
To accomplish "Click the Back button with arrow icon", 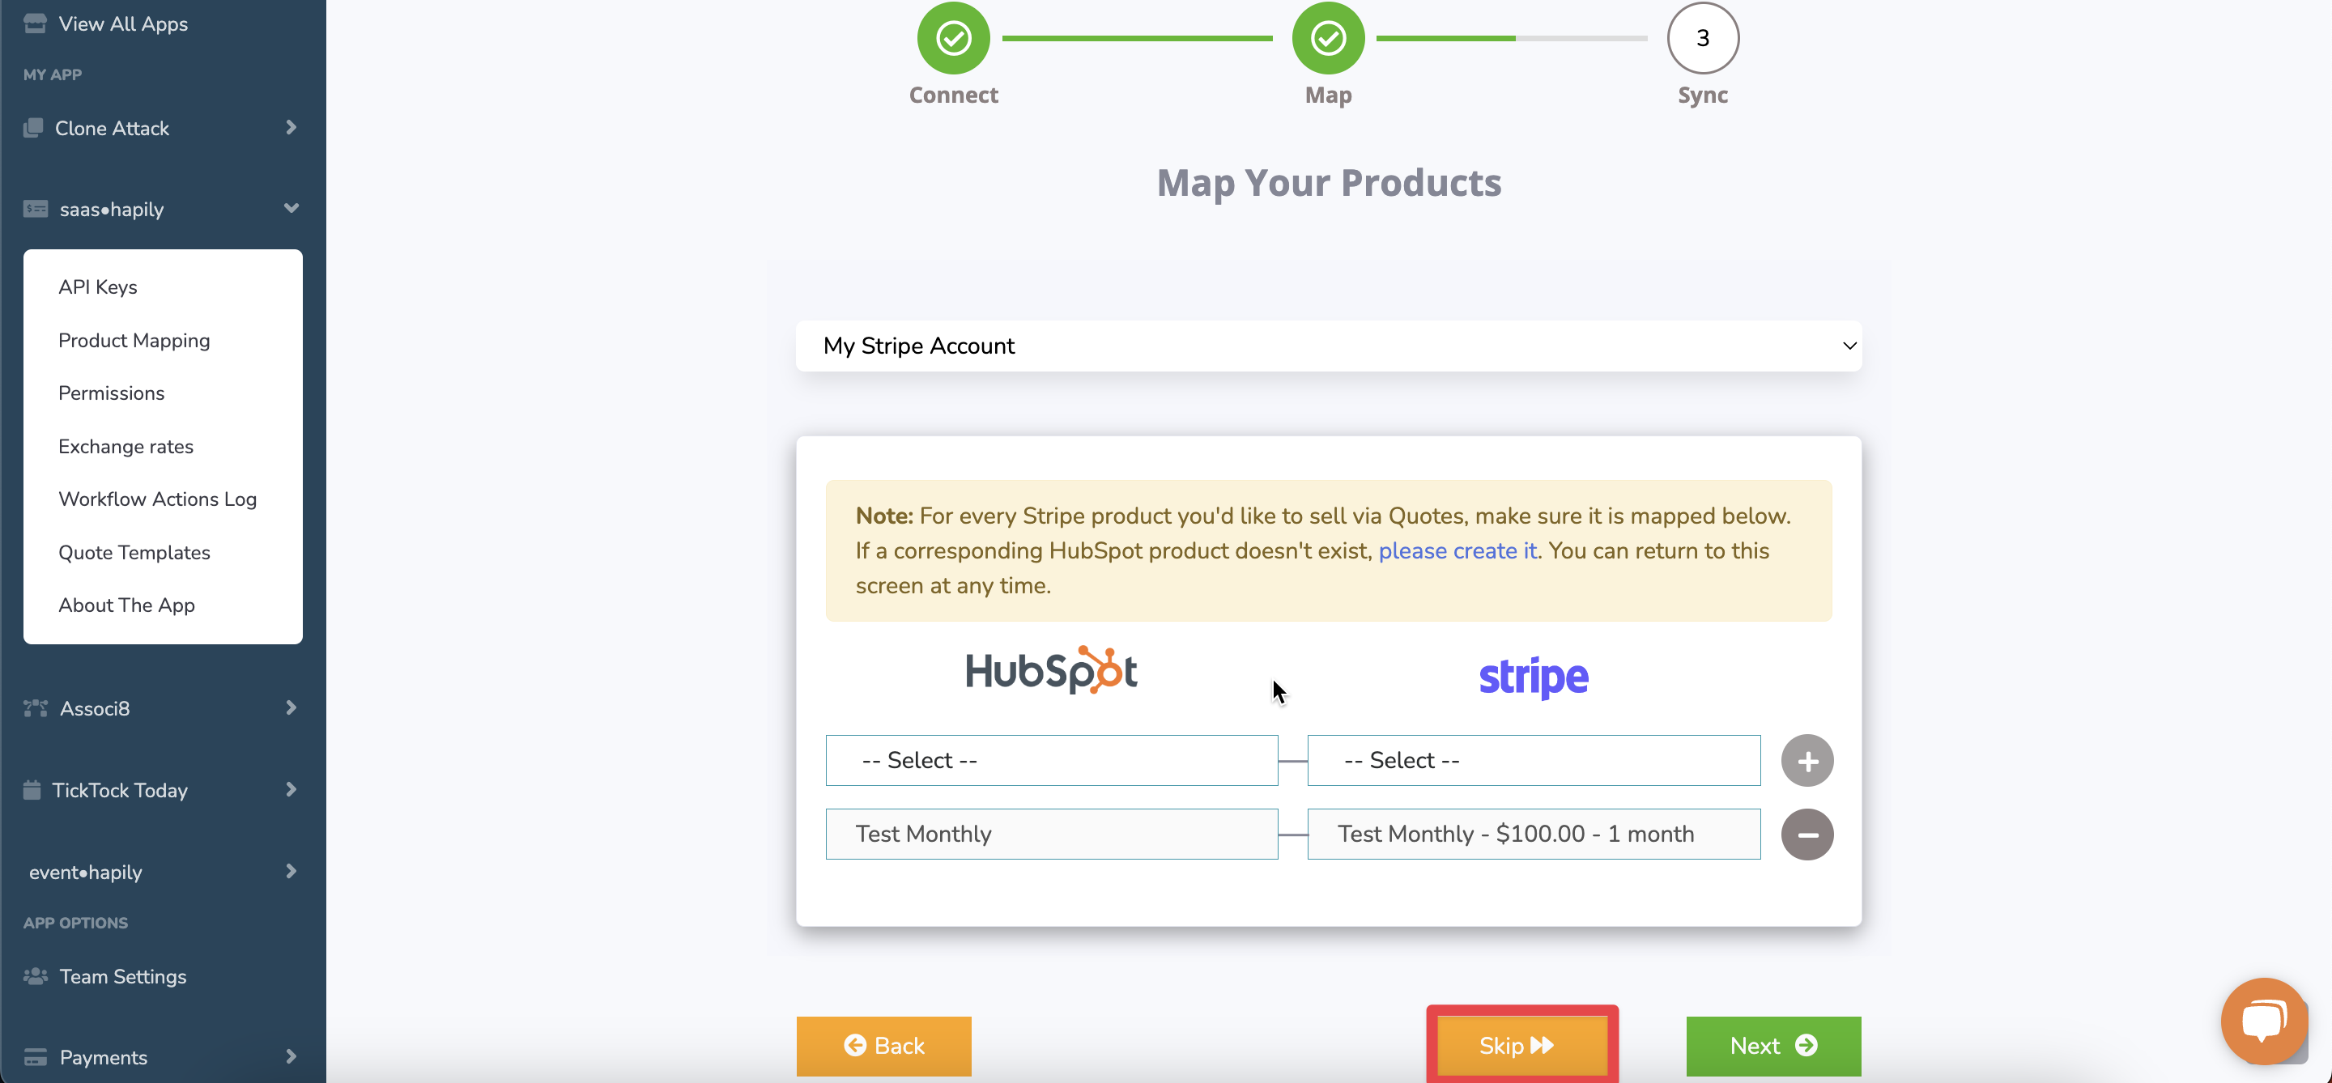I will pyautogui.click(x=885, y=1046).
